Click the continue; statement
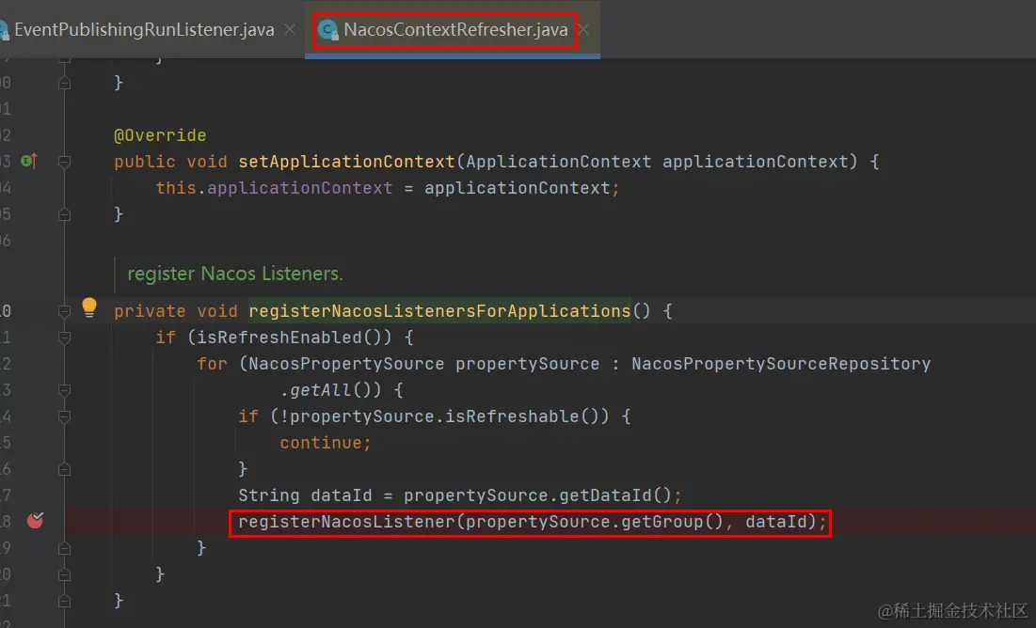 coord(326,443)
